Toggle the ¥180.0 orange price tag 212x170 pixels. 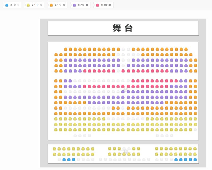pyautogui.click(x=57, y=5)
